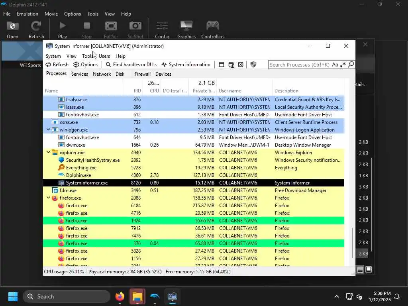Collapse the winlogon.exe tree node

pos(48,129)
